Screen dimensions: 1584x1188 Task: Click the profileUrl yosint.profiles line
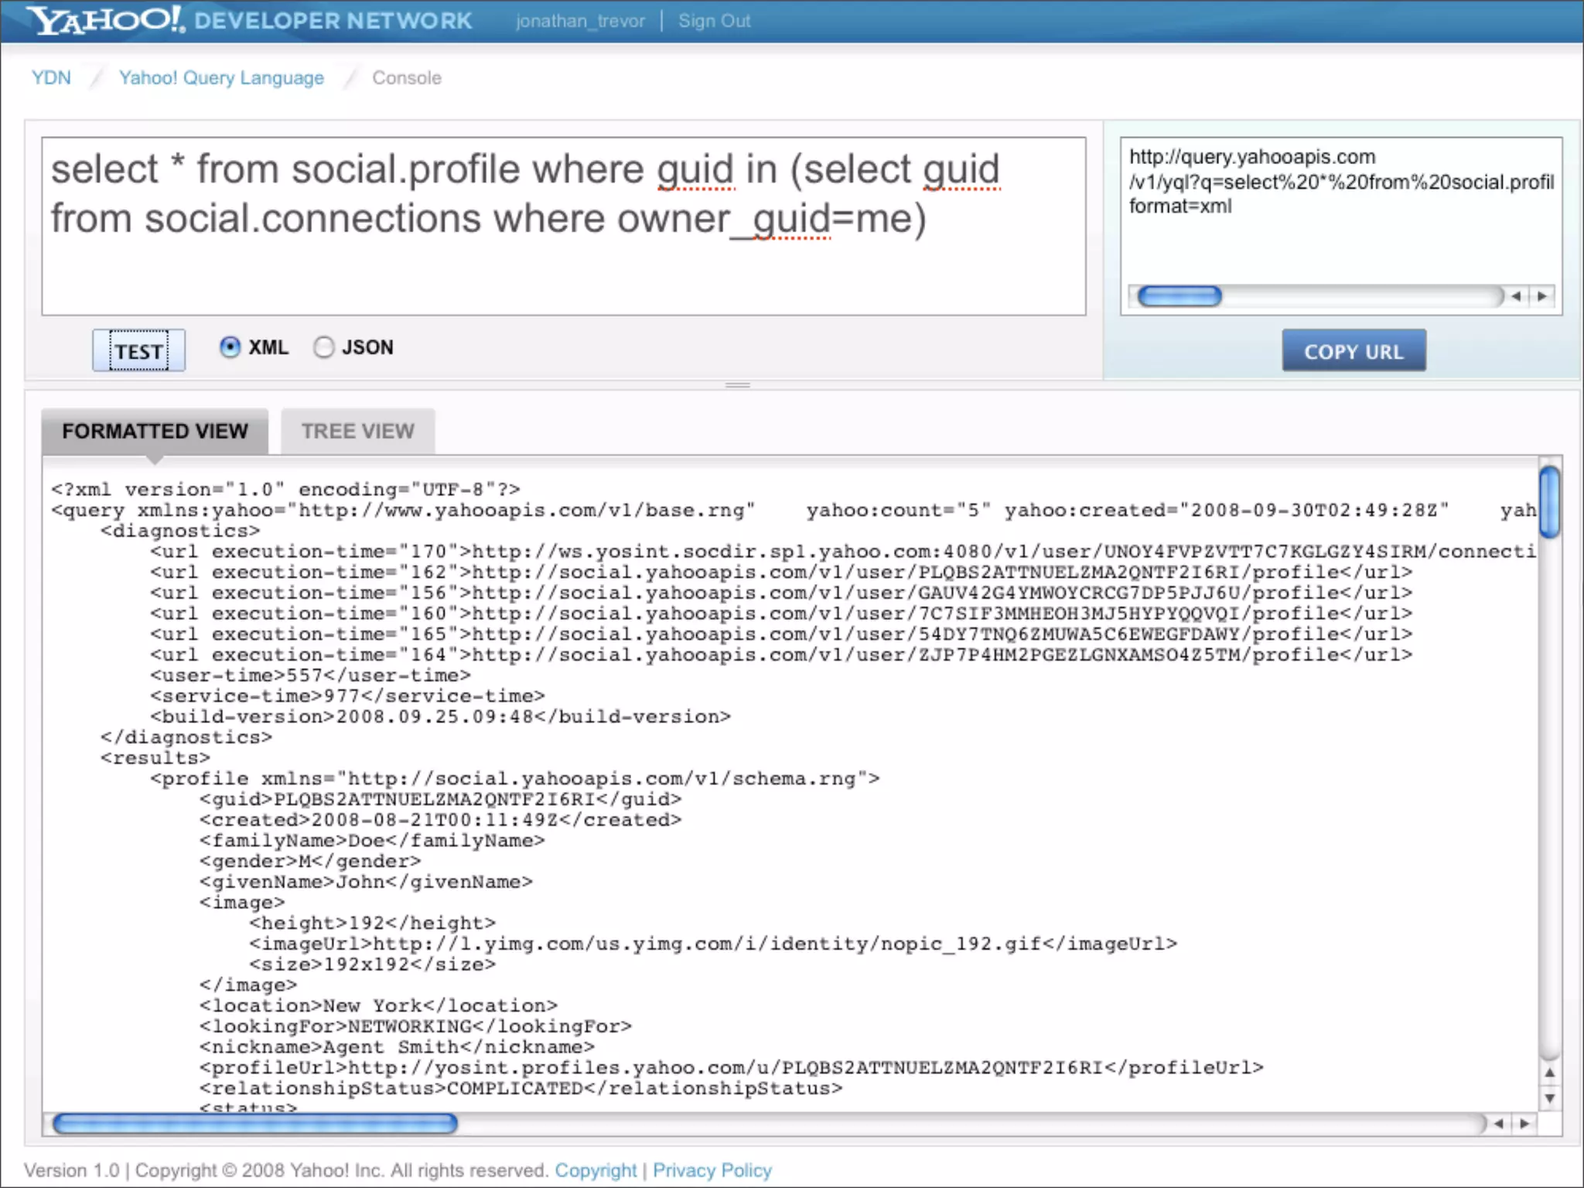coord(732,1067)
